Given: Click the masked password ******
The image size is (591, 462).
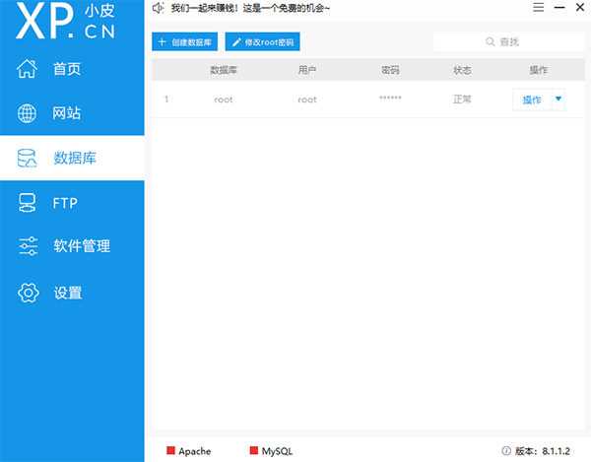Looking at the screenshot, I should point(390,98).
